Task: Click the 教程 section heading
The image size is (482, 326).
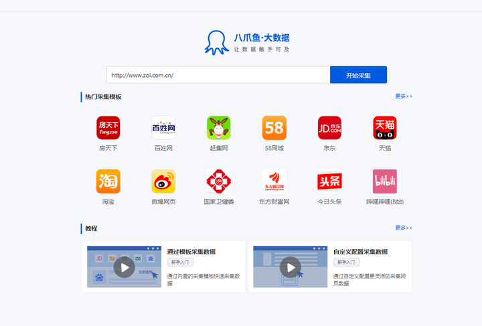Action: click(91, 228)
